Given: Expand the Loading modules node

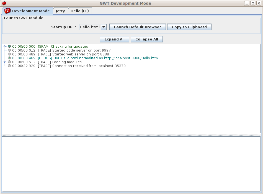Looking at the screenshot, I should (5, 62).
